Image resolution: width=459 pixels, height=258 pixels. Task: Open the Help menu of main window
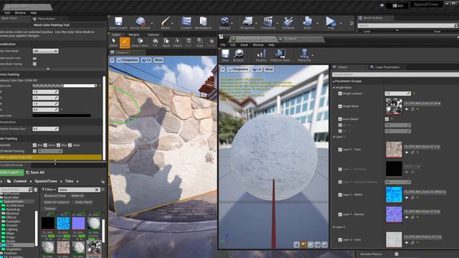pos(34,13)
